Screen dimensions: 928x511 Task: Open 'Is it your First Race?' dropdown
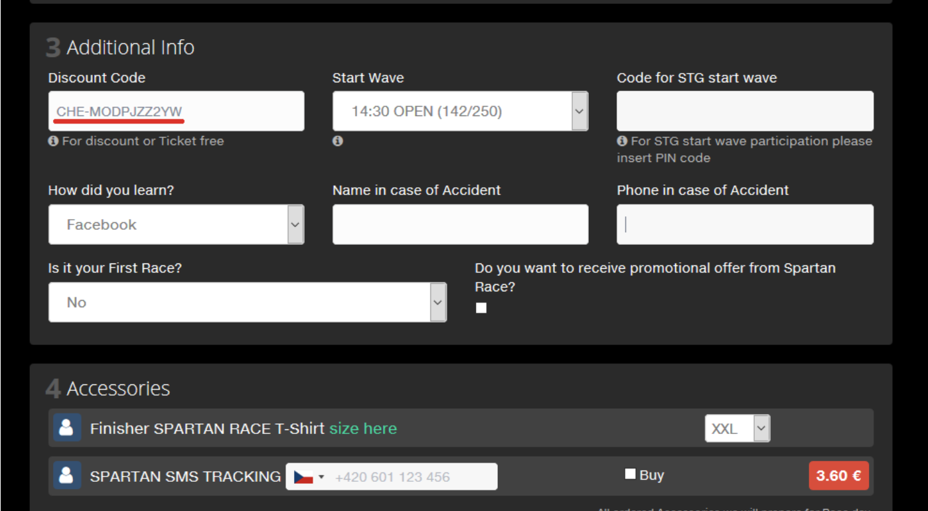(x=247, y=302)
